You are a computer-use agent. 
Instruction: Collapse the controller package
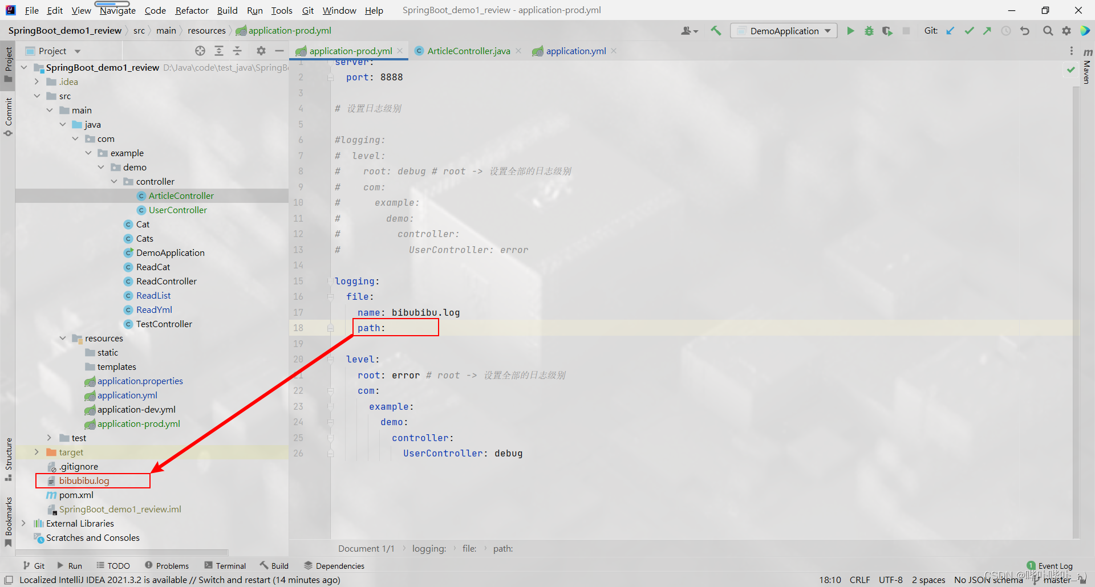pos(114,181)
